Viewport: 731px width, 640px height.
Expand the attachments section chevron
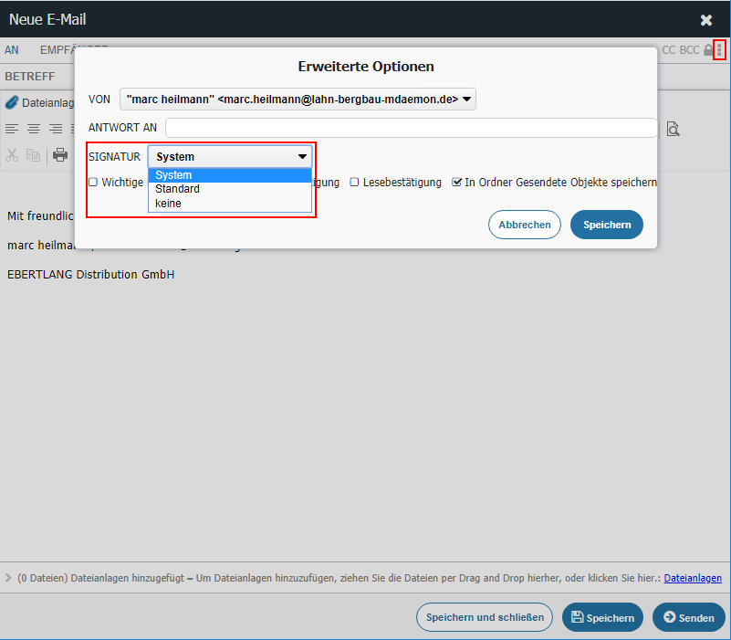[x=8, y=578]
